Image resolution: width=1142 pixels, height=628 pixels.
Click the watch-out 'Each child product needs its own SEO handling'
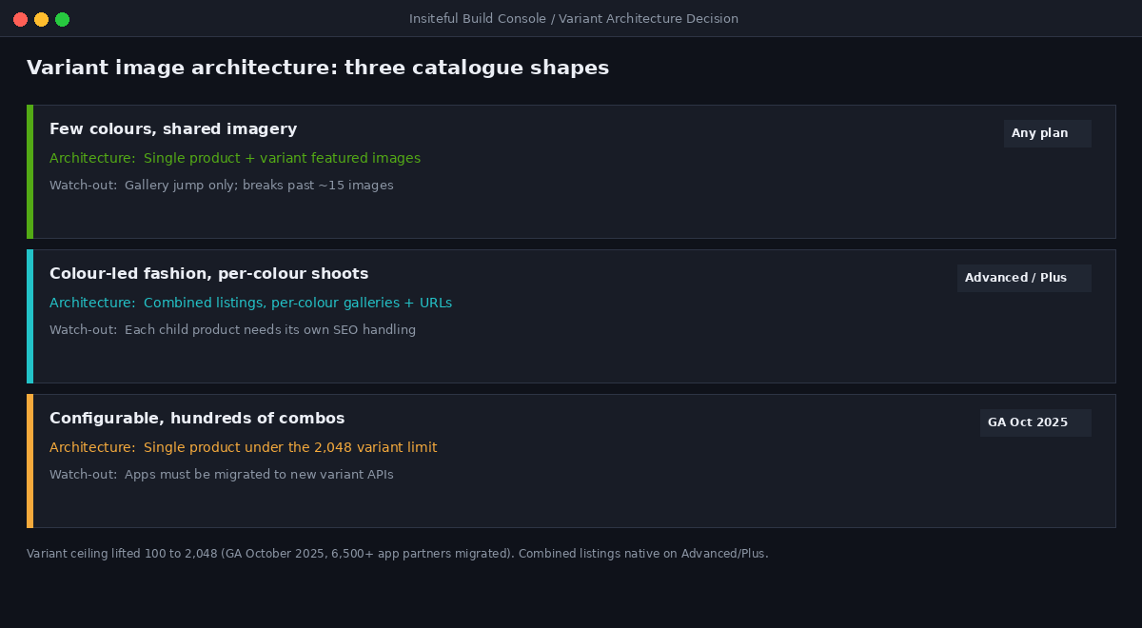(270, 330)
